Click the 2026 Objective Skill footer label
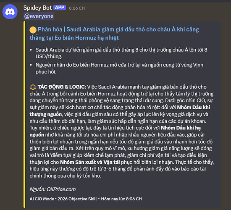 (x=77, y=199)
